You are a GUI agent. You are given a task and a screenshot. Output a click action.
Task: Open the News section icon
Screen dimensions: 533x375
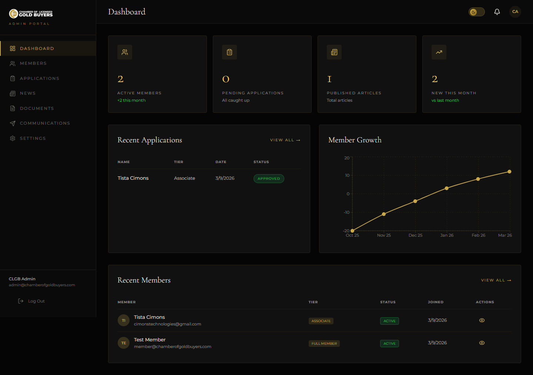pos(13,94)
